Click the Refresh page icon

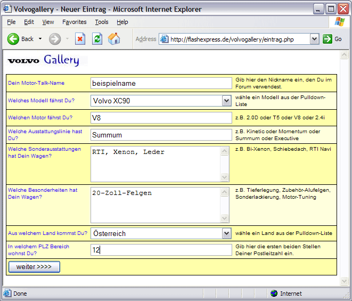pos(97,39)
